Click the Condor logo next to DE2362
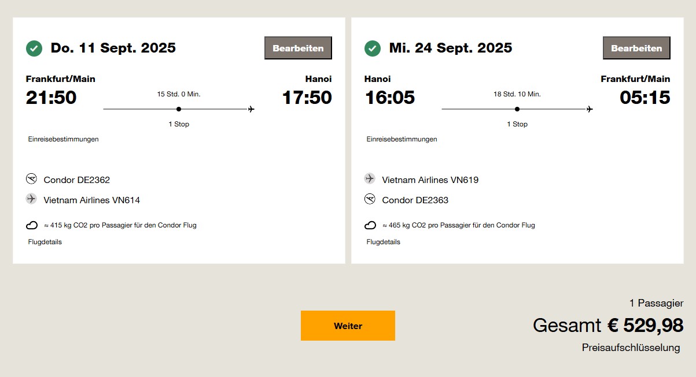696x377 pixels. point(31,179)
